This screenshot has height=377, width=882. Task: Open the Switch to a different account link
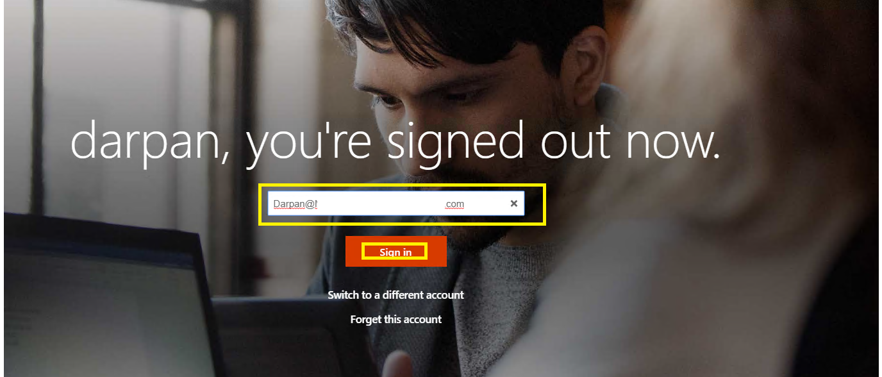[x=395, y=295]
